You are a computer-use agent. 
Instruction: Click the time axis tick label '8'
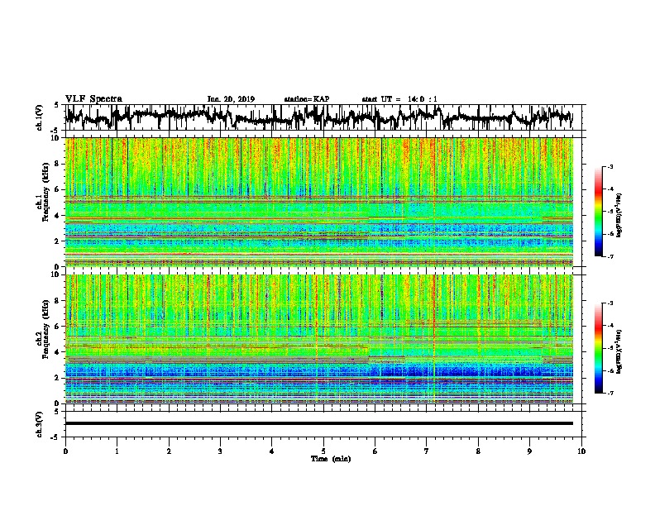pos(478,451)
